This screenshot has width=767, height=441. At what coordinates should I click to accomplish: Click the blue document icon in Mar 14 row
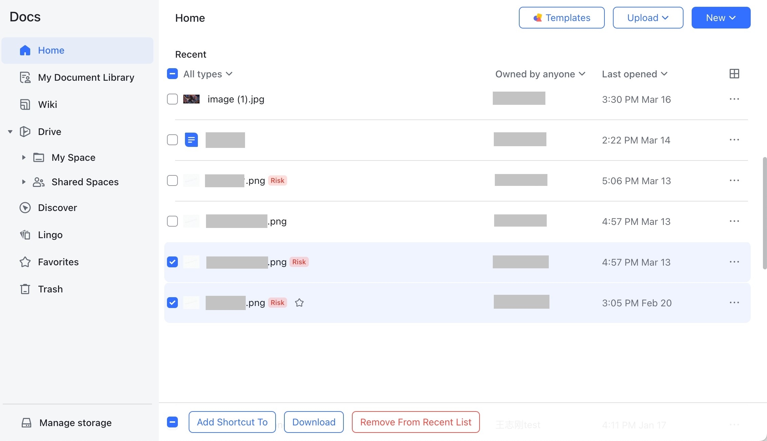(x=191, y=140)
